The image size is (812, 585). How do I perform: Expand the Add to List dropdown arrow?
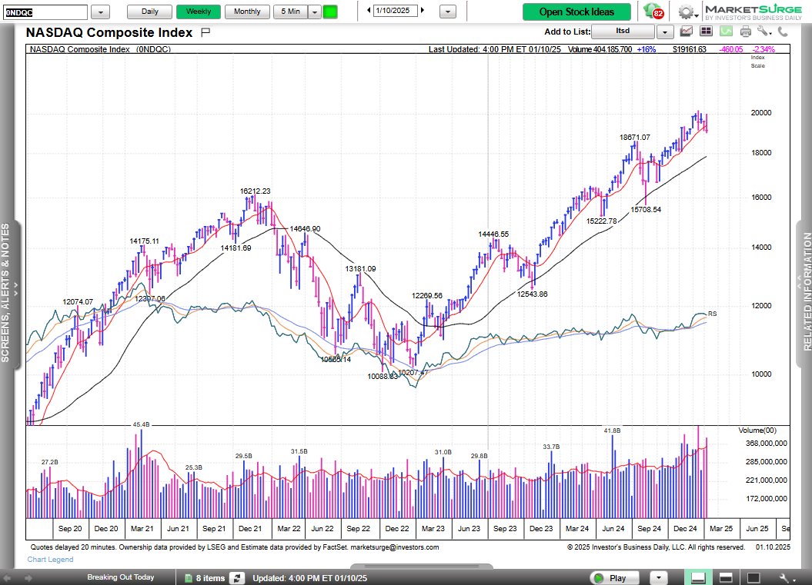coord(665,32)
